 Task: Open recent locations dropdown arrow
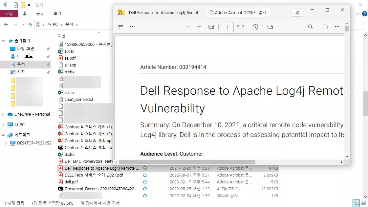23,24
